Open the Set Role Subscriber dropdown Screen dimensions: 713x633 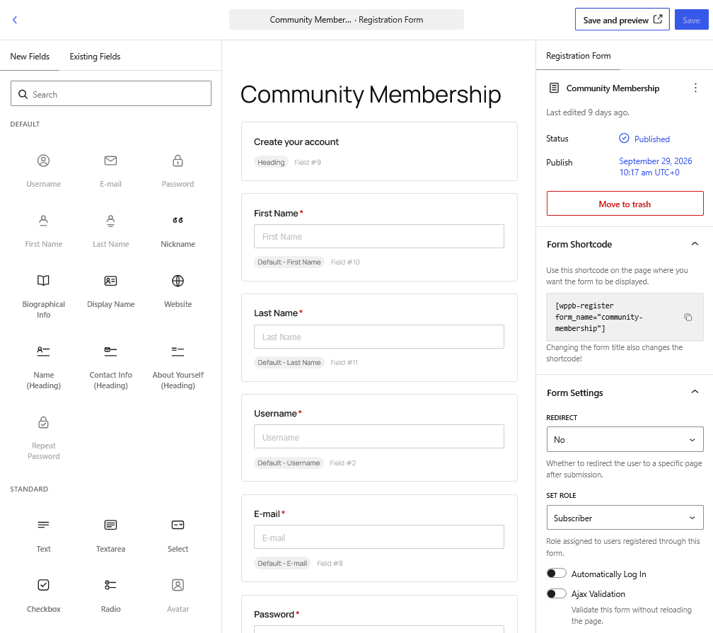[625, 518]
